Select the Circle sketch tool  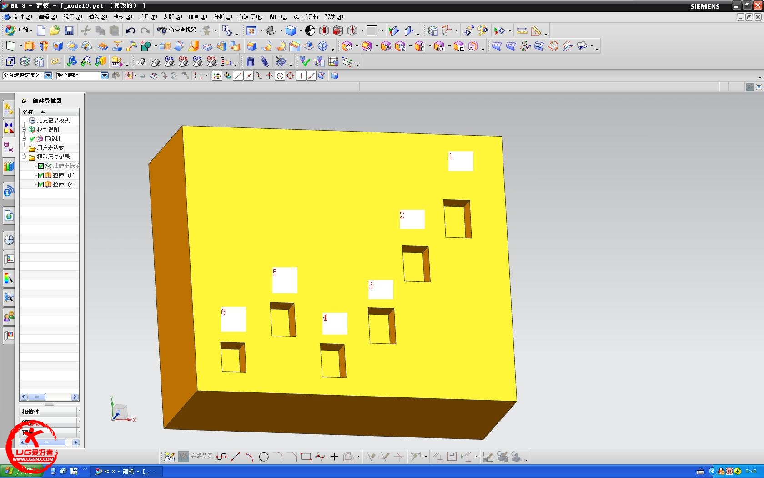(264, 457)
